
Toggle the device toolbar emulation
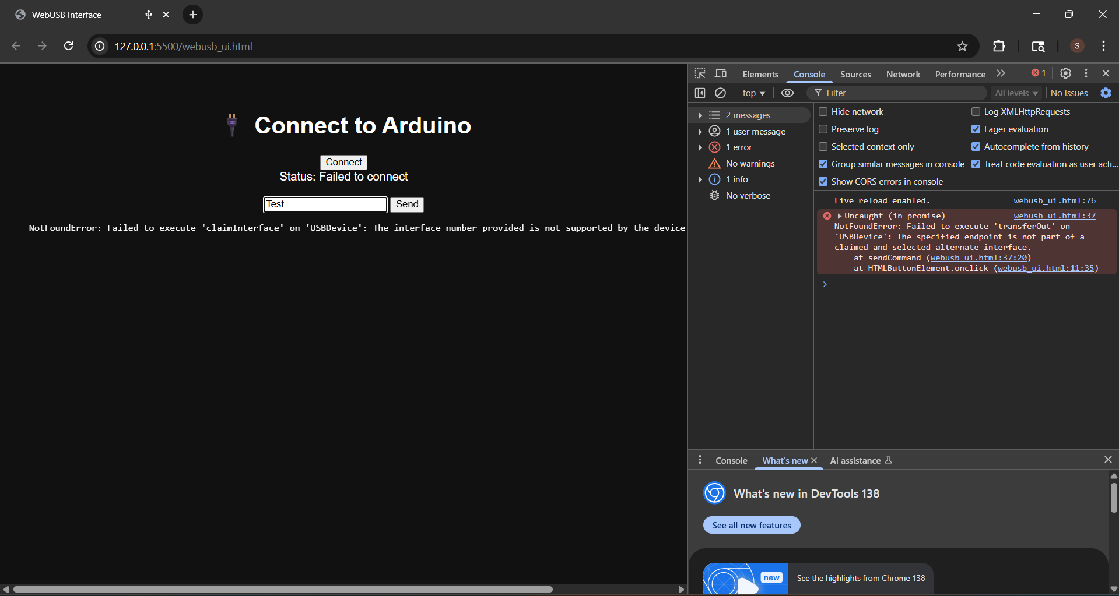coord(721,73)
